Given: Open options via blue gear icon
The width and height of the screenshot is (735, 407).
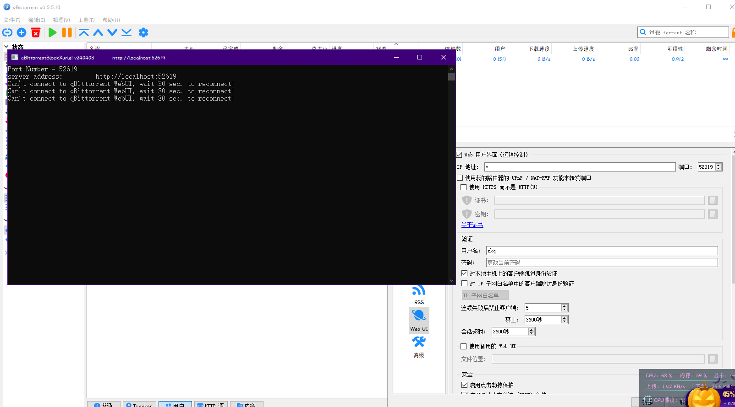Looking at the screenshot, I should coord(143,32).
